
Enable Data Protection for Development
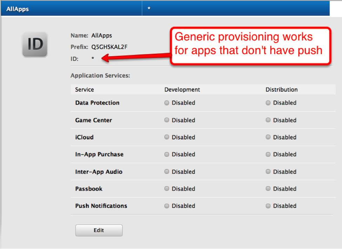click(167, 103)
